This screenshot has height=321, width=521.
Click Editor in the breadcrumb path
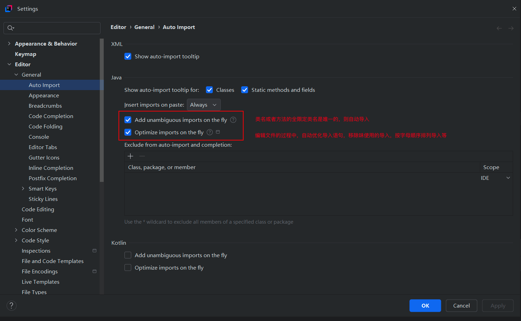pos(119,27)
